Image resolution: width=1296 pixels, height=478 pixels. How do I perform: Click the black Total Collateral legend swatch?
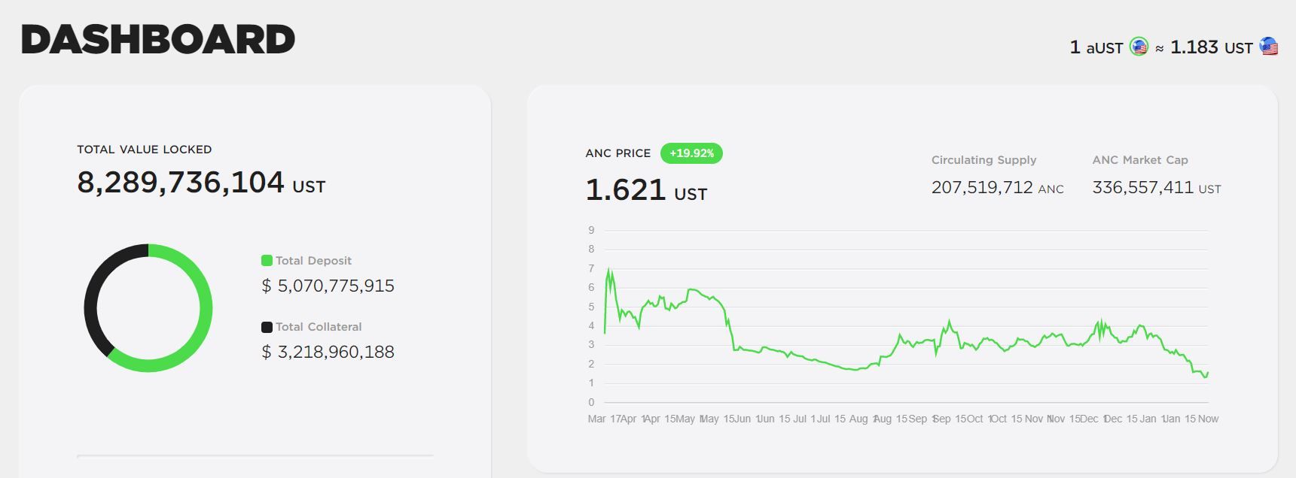coord(267,327)
